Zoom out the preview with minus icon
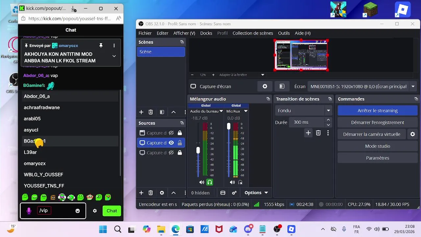Screen dimensions: 421x237 pyautogui.click(x=192, y=75)
